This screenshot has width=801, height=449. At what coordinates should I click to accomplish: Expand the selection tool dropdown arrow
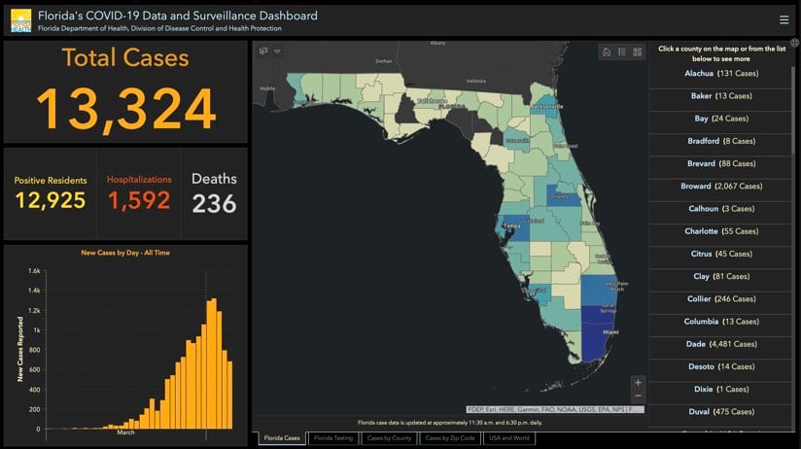pos(277,52)
